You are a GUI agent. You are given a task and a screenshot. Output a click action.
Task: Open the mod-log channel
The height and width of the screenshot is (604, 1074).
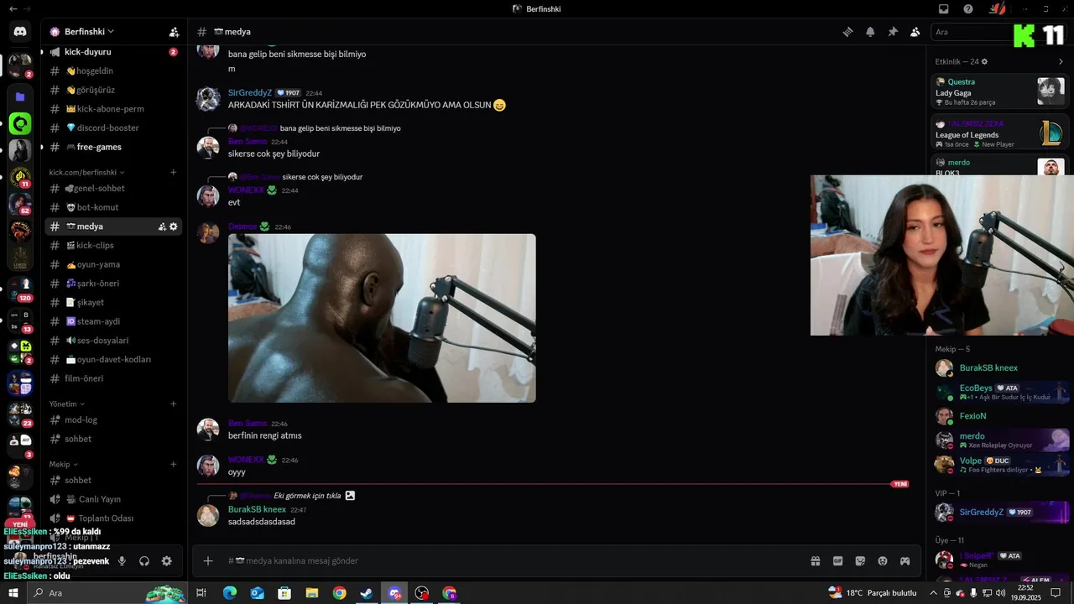tap(113, 419)
